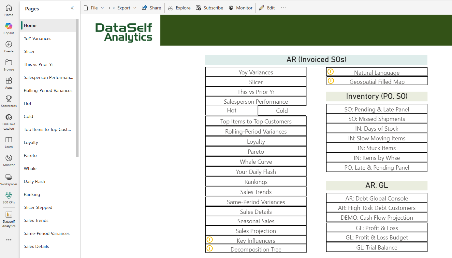Select the 360 KPIs workspace icon
Image resolution: width=452 pixels, height=258 pixels.
tap(9, 195)
